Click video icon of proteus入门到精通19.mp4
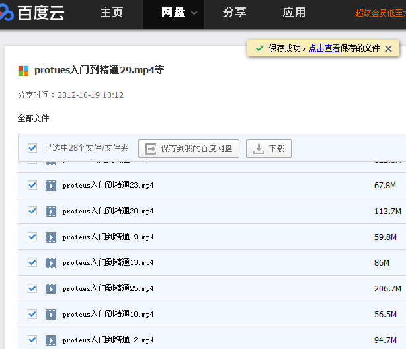Image resolution: width=406 pixels, height=349 pixels. [x=51, y=237]
